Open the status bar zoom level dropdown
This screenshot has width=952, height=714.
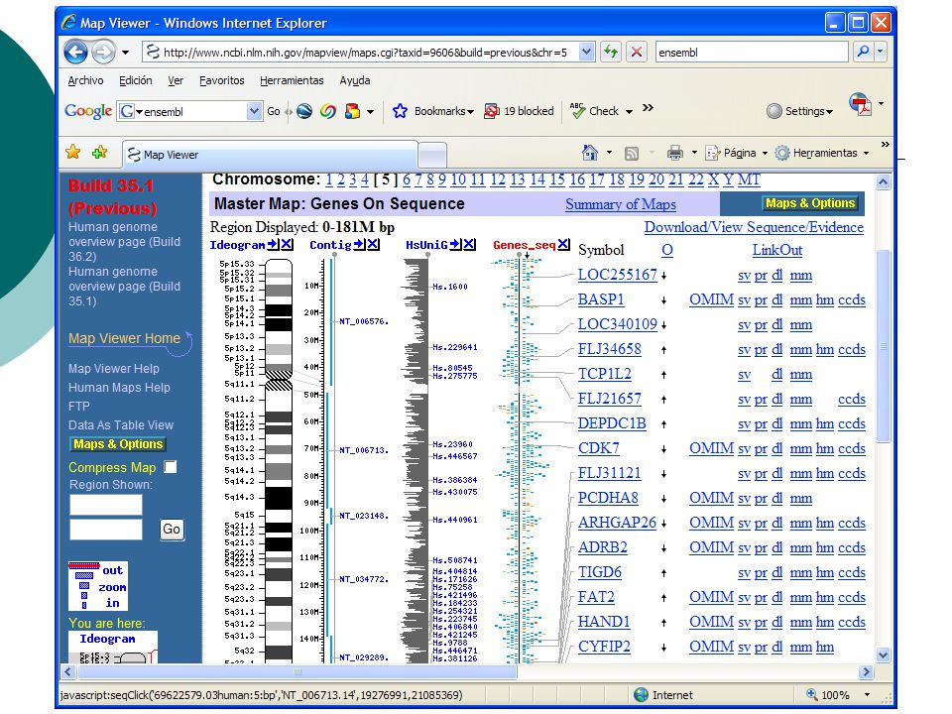tap(867, 694)
